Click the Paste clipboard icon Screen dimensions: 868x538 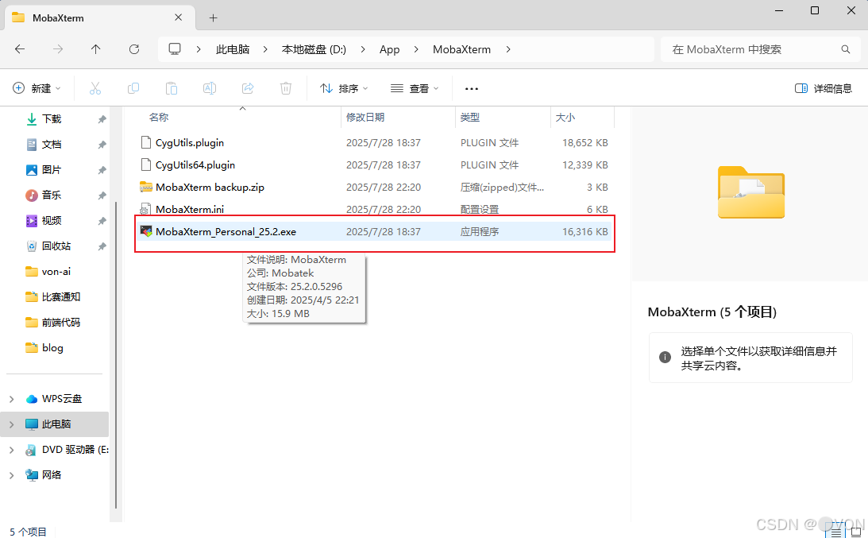coord(172,88)
